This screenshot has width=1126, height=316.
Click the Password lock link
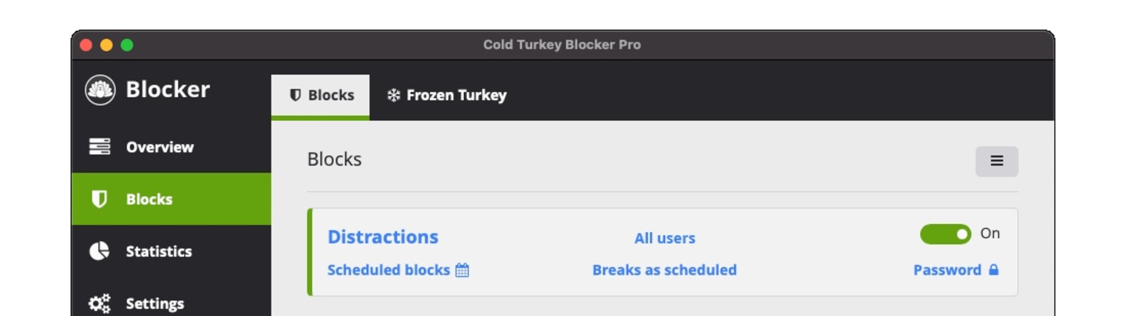click(948, 270)
